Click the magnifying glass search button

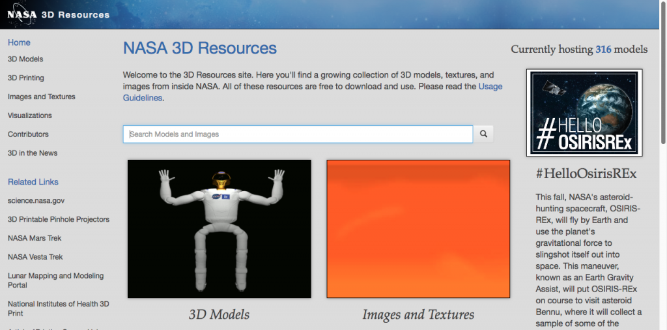coord(483,134)
